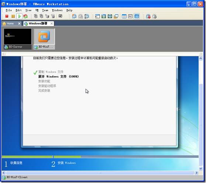Click the horizontal scrollbar left arrow

pos(4,173)
